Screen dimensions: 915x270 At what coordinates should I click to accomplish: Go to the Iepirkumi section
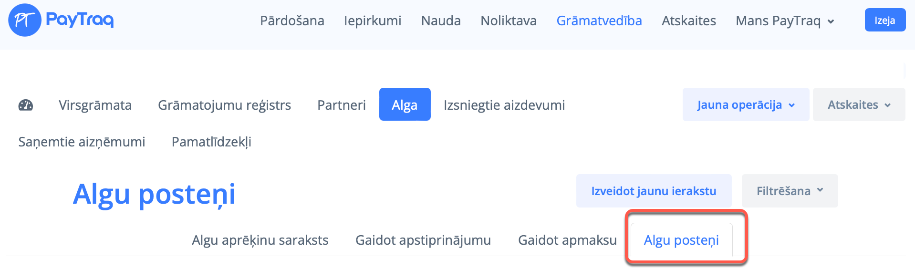point(373,21)
